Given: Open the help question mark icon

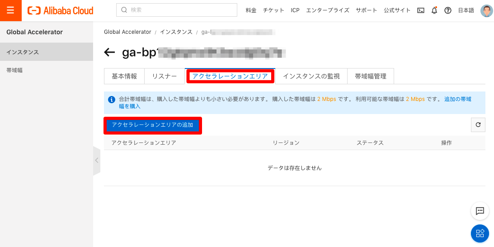Looking at the screenshot, I should (x=448, y=10).
